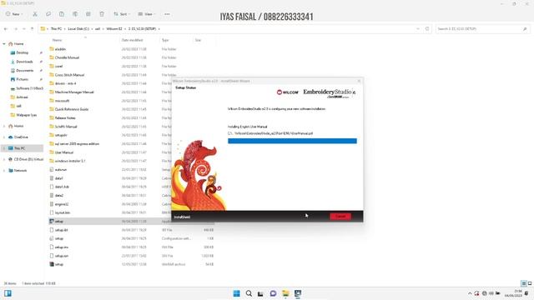The width and height of the screenshot is (534, 300).
Task: Select This PC in navigation pane
Action: (x=19, y=148)
